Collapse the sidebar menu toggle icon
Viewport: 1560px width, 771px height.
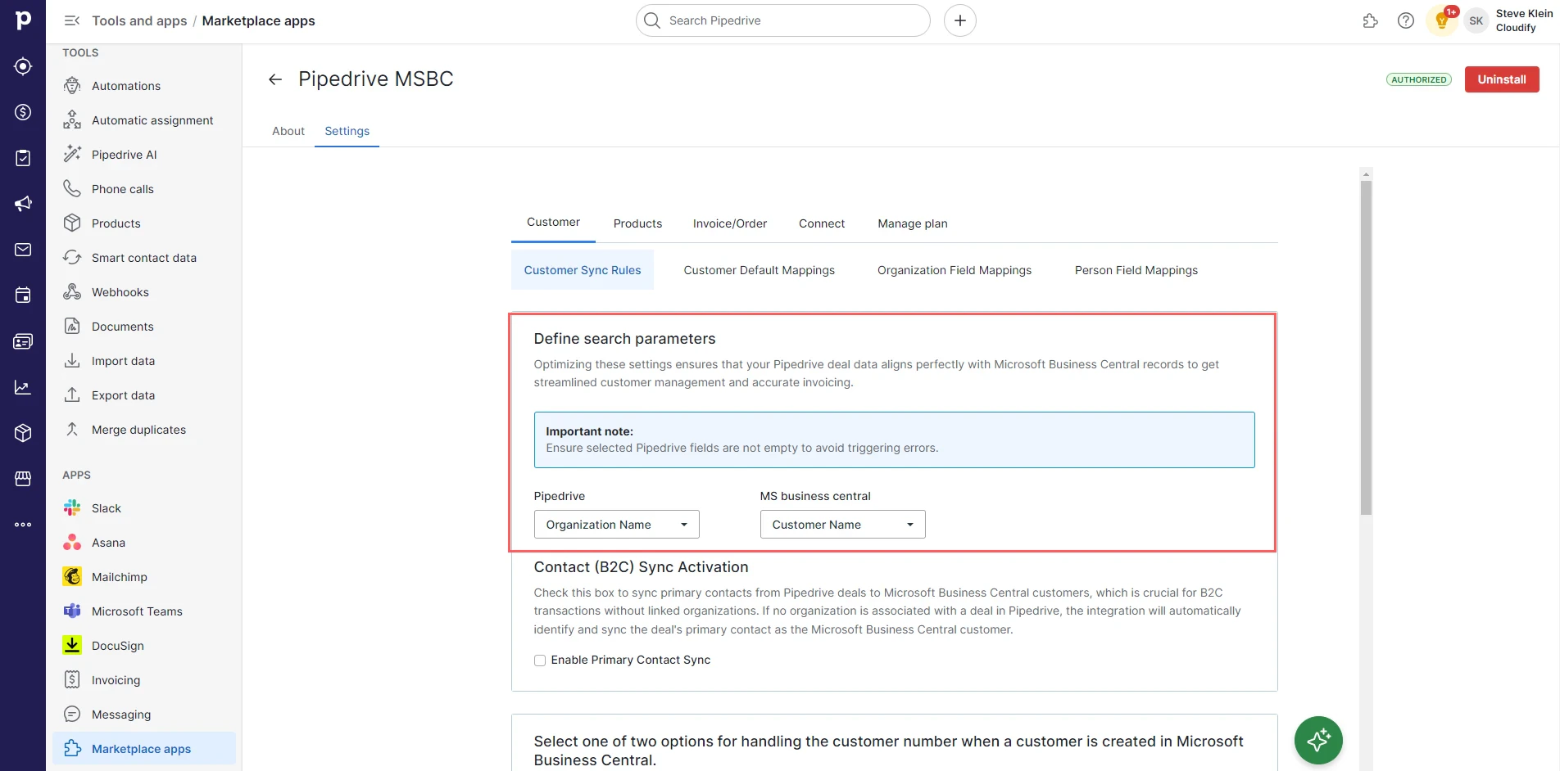click(72, 20)
